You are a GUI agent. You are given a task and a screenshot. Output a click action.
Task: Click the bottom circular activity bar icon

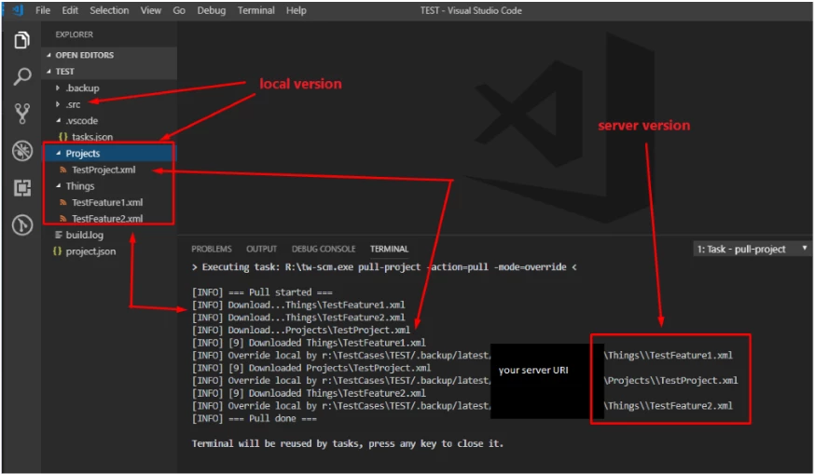[21, 225]
